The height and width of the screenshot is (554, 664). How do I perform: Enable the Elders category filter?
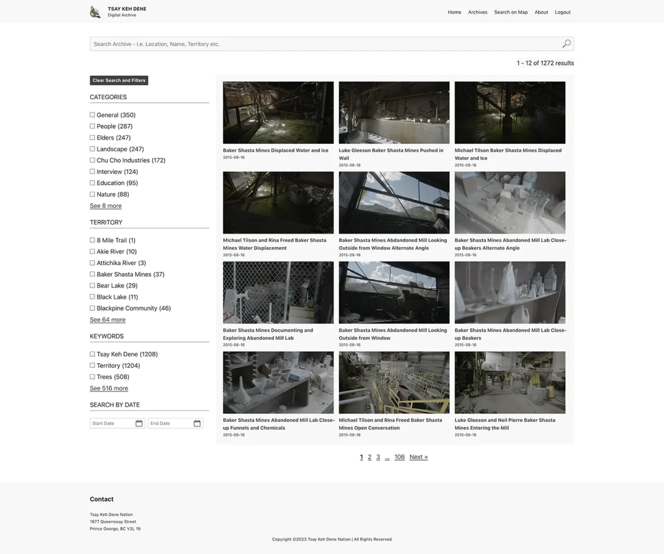point(92,138)
